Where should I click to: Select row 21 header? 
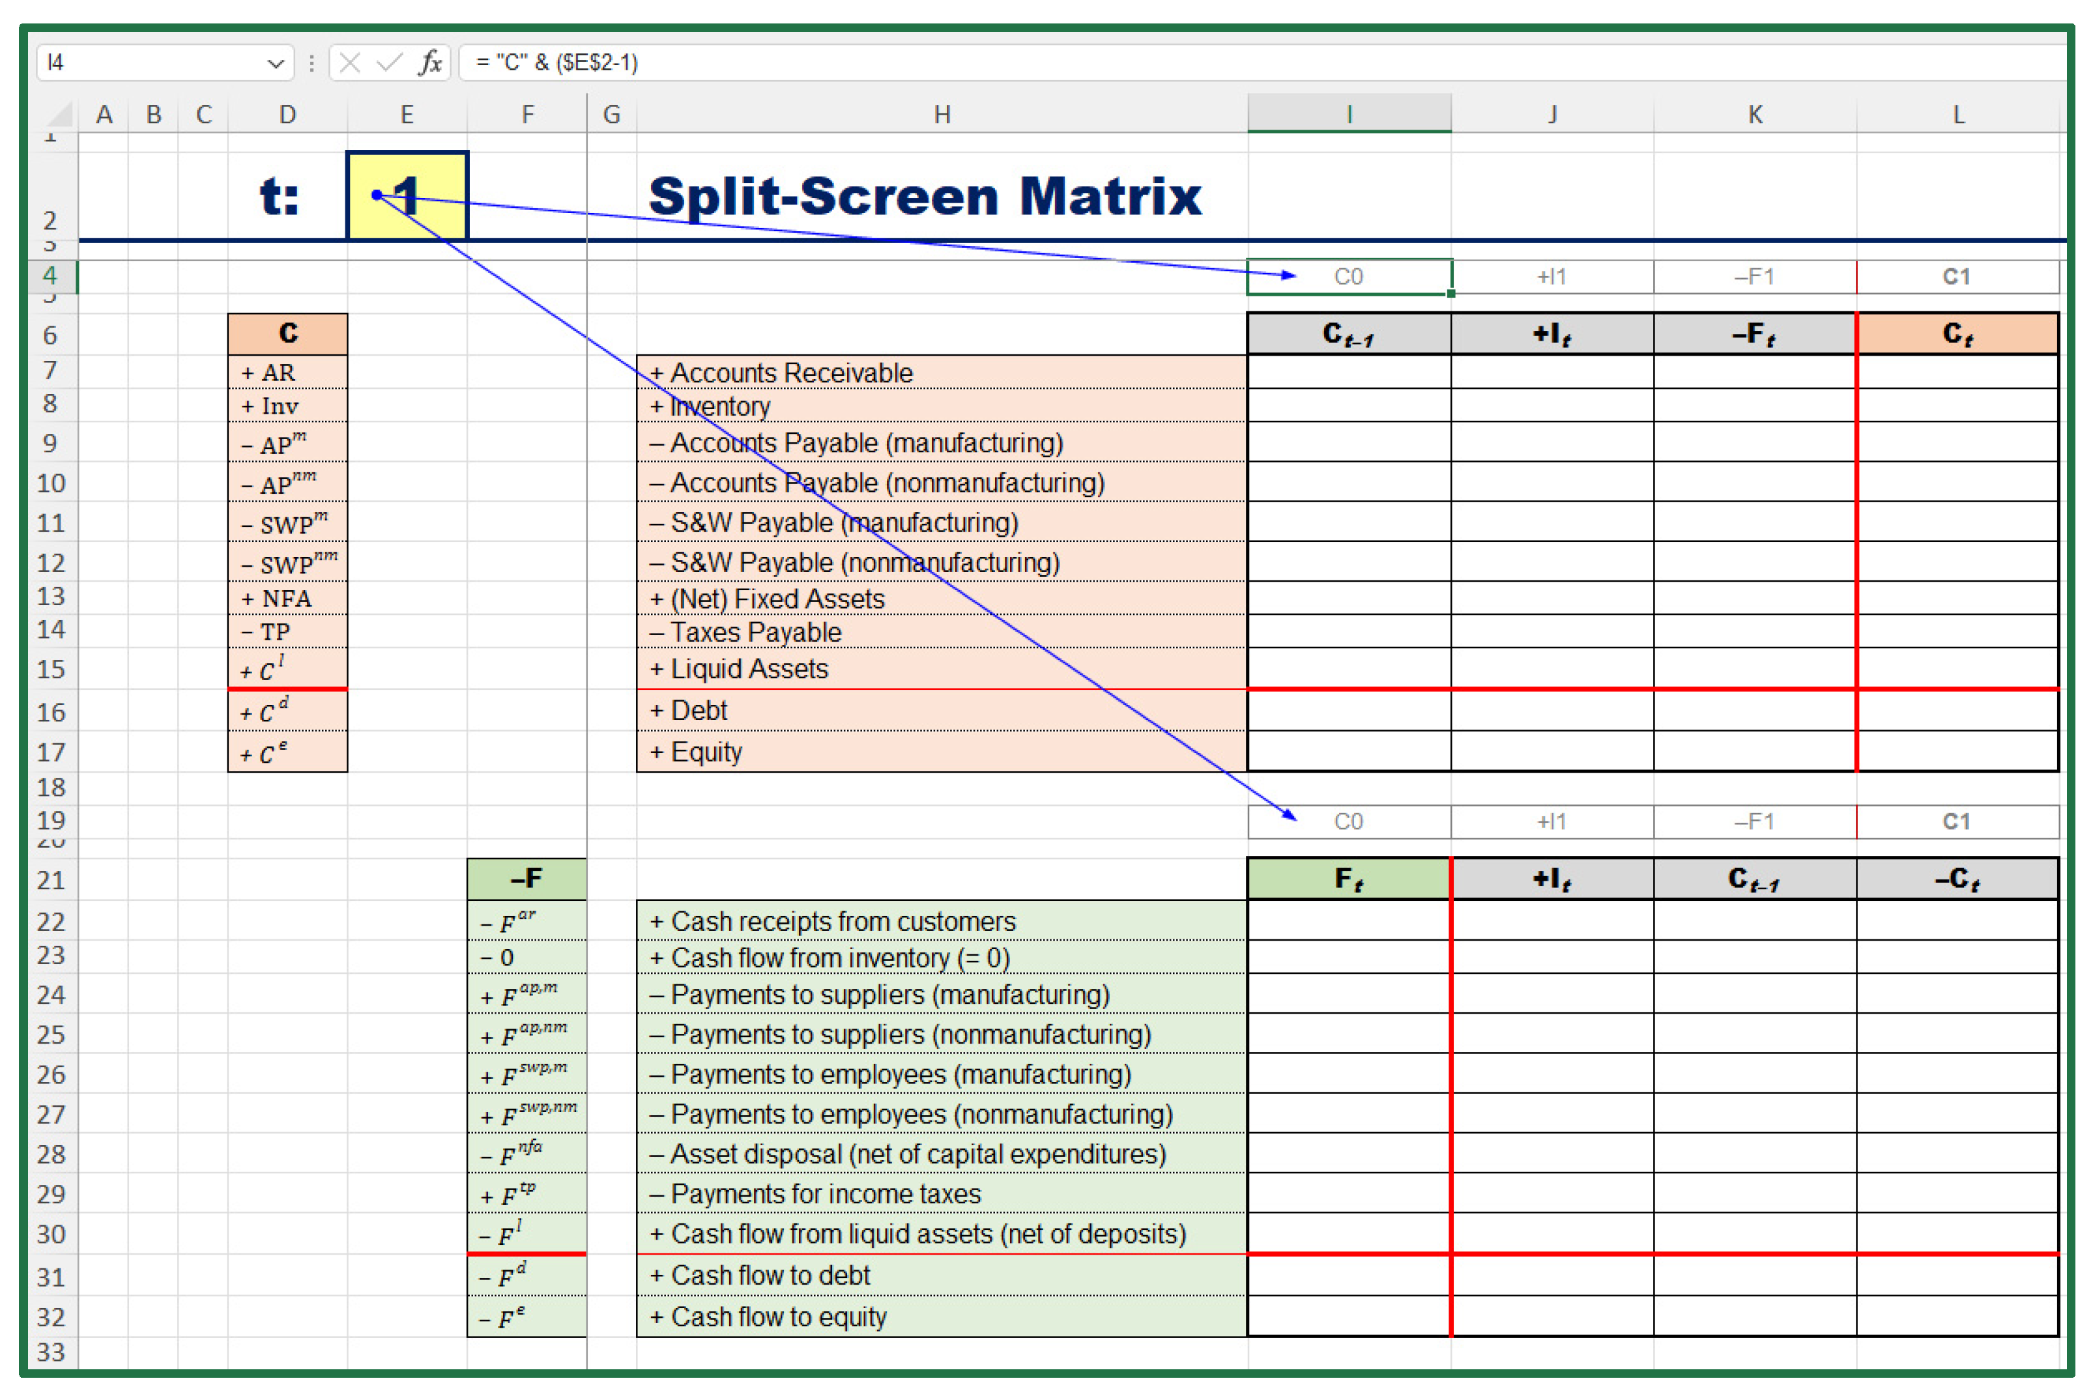[51, 879]
